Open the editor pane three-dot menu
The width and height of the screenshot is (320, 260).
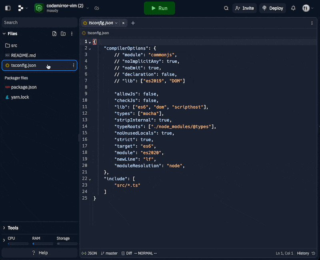tap(312, 23)
